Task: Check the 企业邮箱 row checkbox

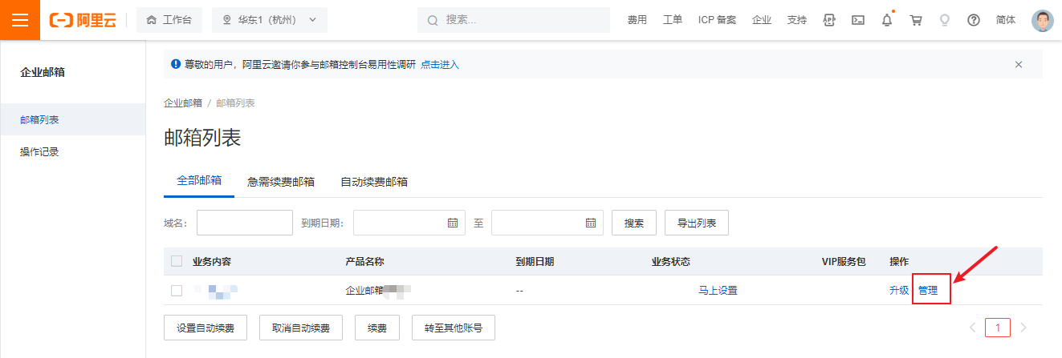Action: click(x=177, y=290)
